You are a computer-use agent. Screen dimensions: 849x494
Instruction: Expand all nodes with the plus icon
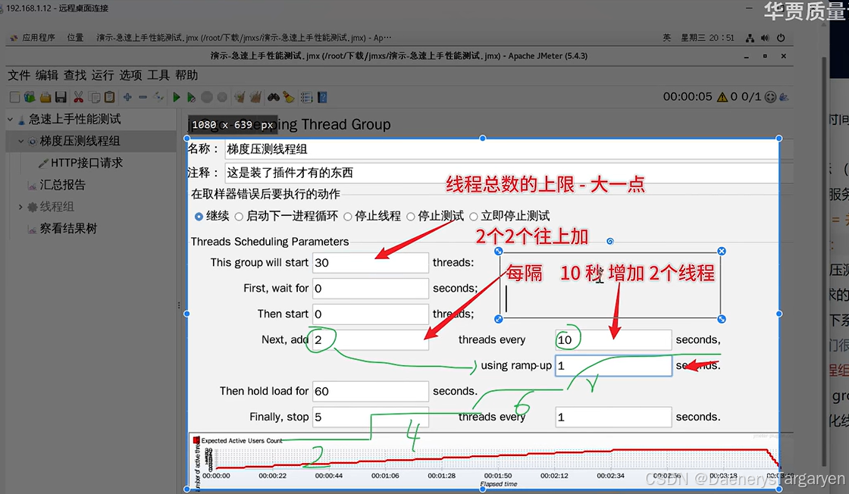coord(127,98)
